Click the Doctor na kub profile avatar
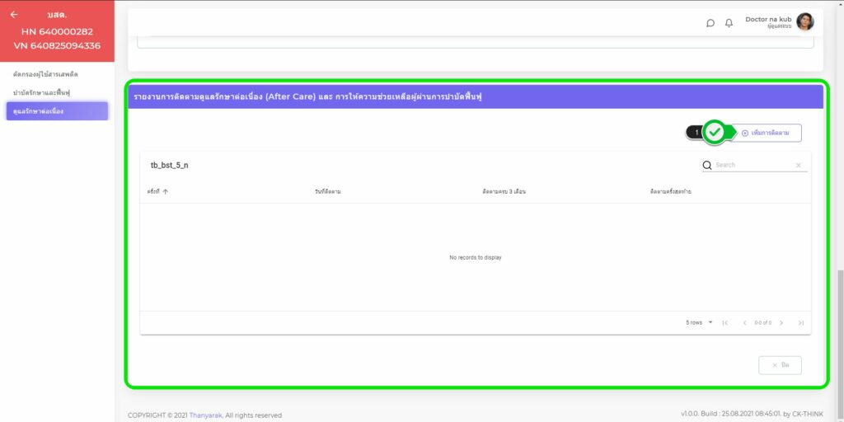 (804, 22)
